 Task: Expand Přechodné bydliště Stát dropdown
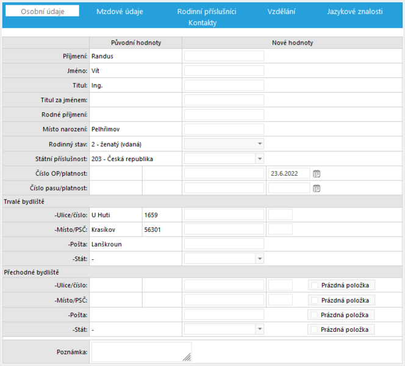click(x=260, y=329)
